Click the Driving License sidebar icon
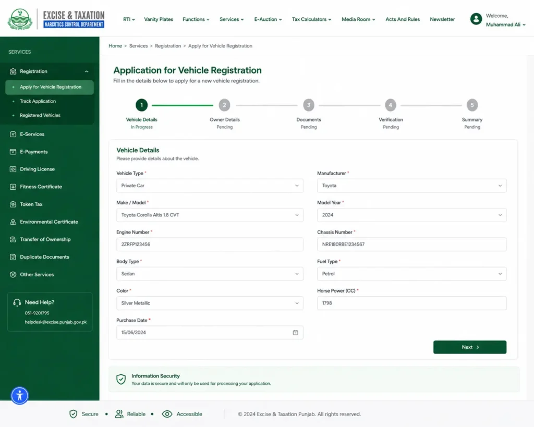Image resolution: width=534 pixels, height=427 pixels. click(x=13, y=169)
